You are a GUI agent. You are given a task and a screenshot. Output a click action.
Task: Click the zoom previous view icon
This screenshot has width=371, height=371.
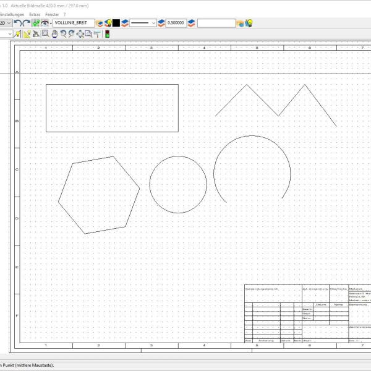coord(63,34)
